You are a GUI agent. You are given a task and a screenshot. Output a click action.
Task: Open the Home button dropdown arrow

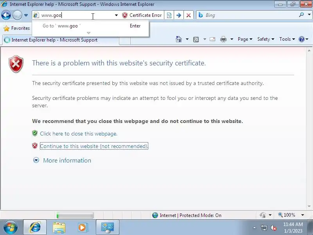coord(187,39)
